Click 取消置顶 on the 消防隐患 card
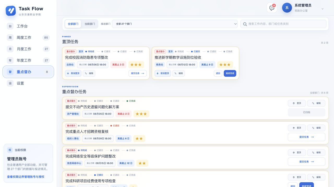Screen dimensions: 334x187 coord(73,74)
